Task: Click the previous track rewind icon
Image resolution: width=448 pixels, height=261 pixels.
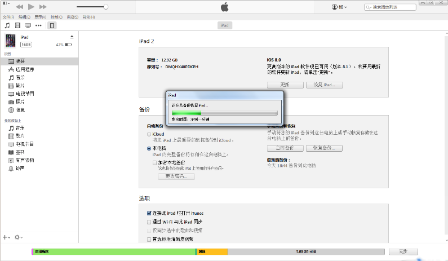Action: point(19,7)
